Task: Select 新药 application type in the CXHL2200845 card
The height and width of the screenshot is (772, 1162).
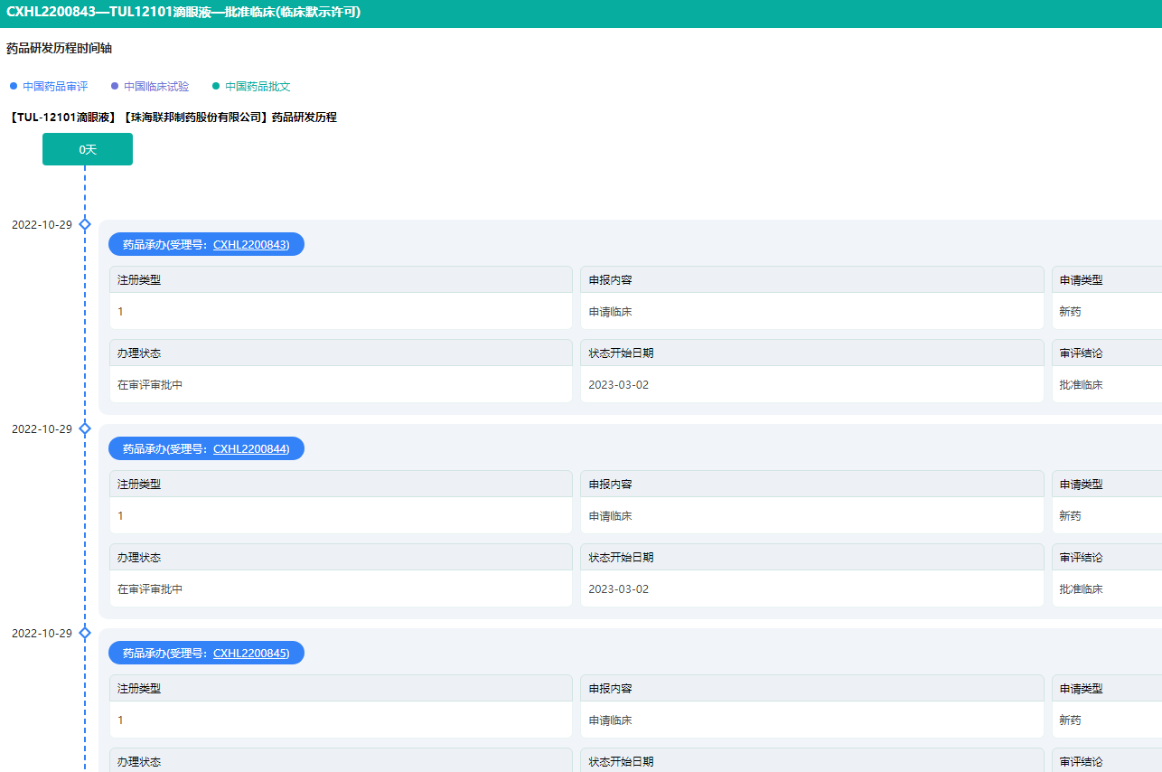Action: (x=1070, y=720)
